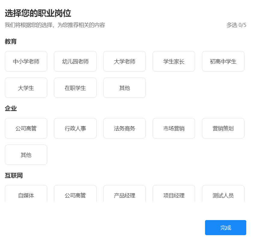Select the 营销策划 tile

coord(223,128)
